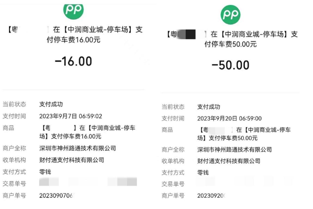The width and height of the screenshot is (313, 209).
Task: Click 财付通支付科技有限公司 on the right receipt
Action: pyautogui.click(x=229, y=161)
